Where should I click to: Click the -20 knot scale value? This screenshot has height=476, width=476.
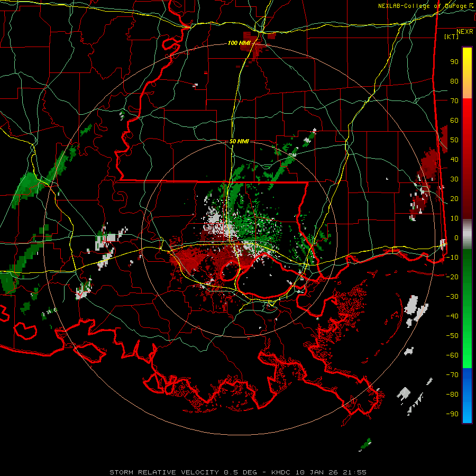point(452,277)
